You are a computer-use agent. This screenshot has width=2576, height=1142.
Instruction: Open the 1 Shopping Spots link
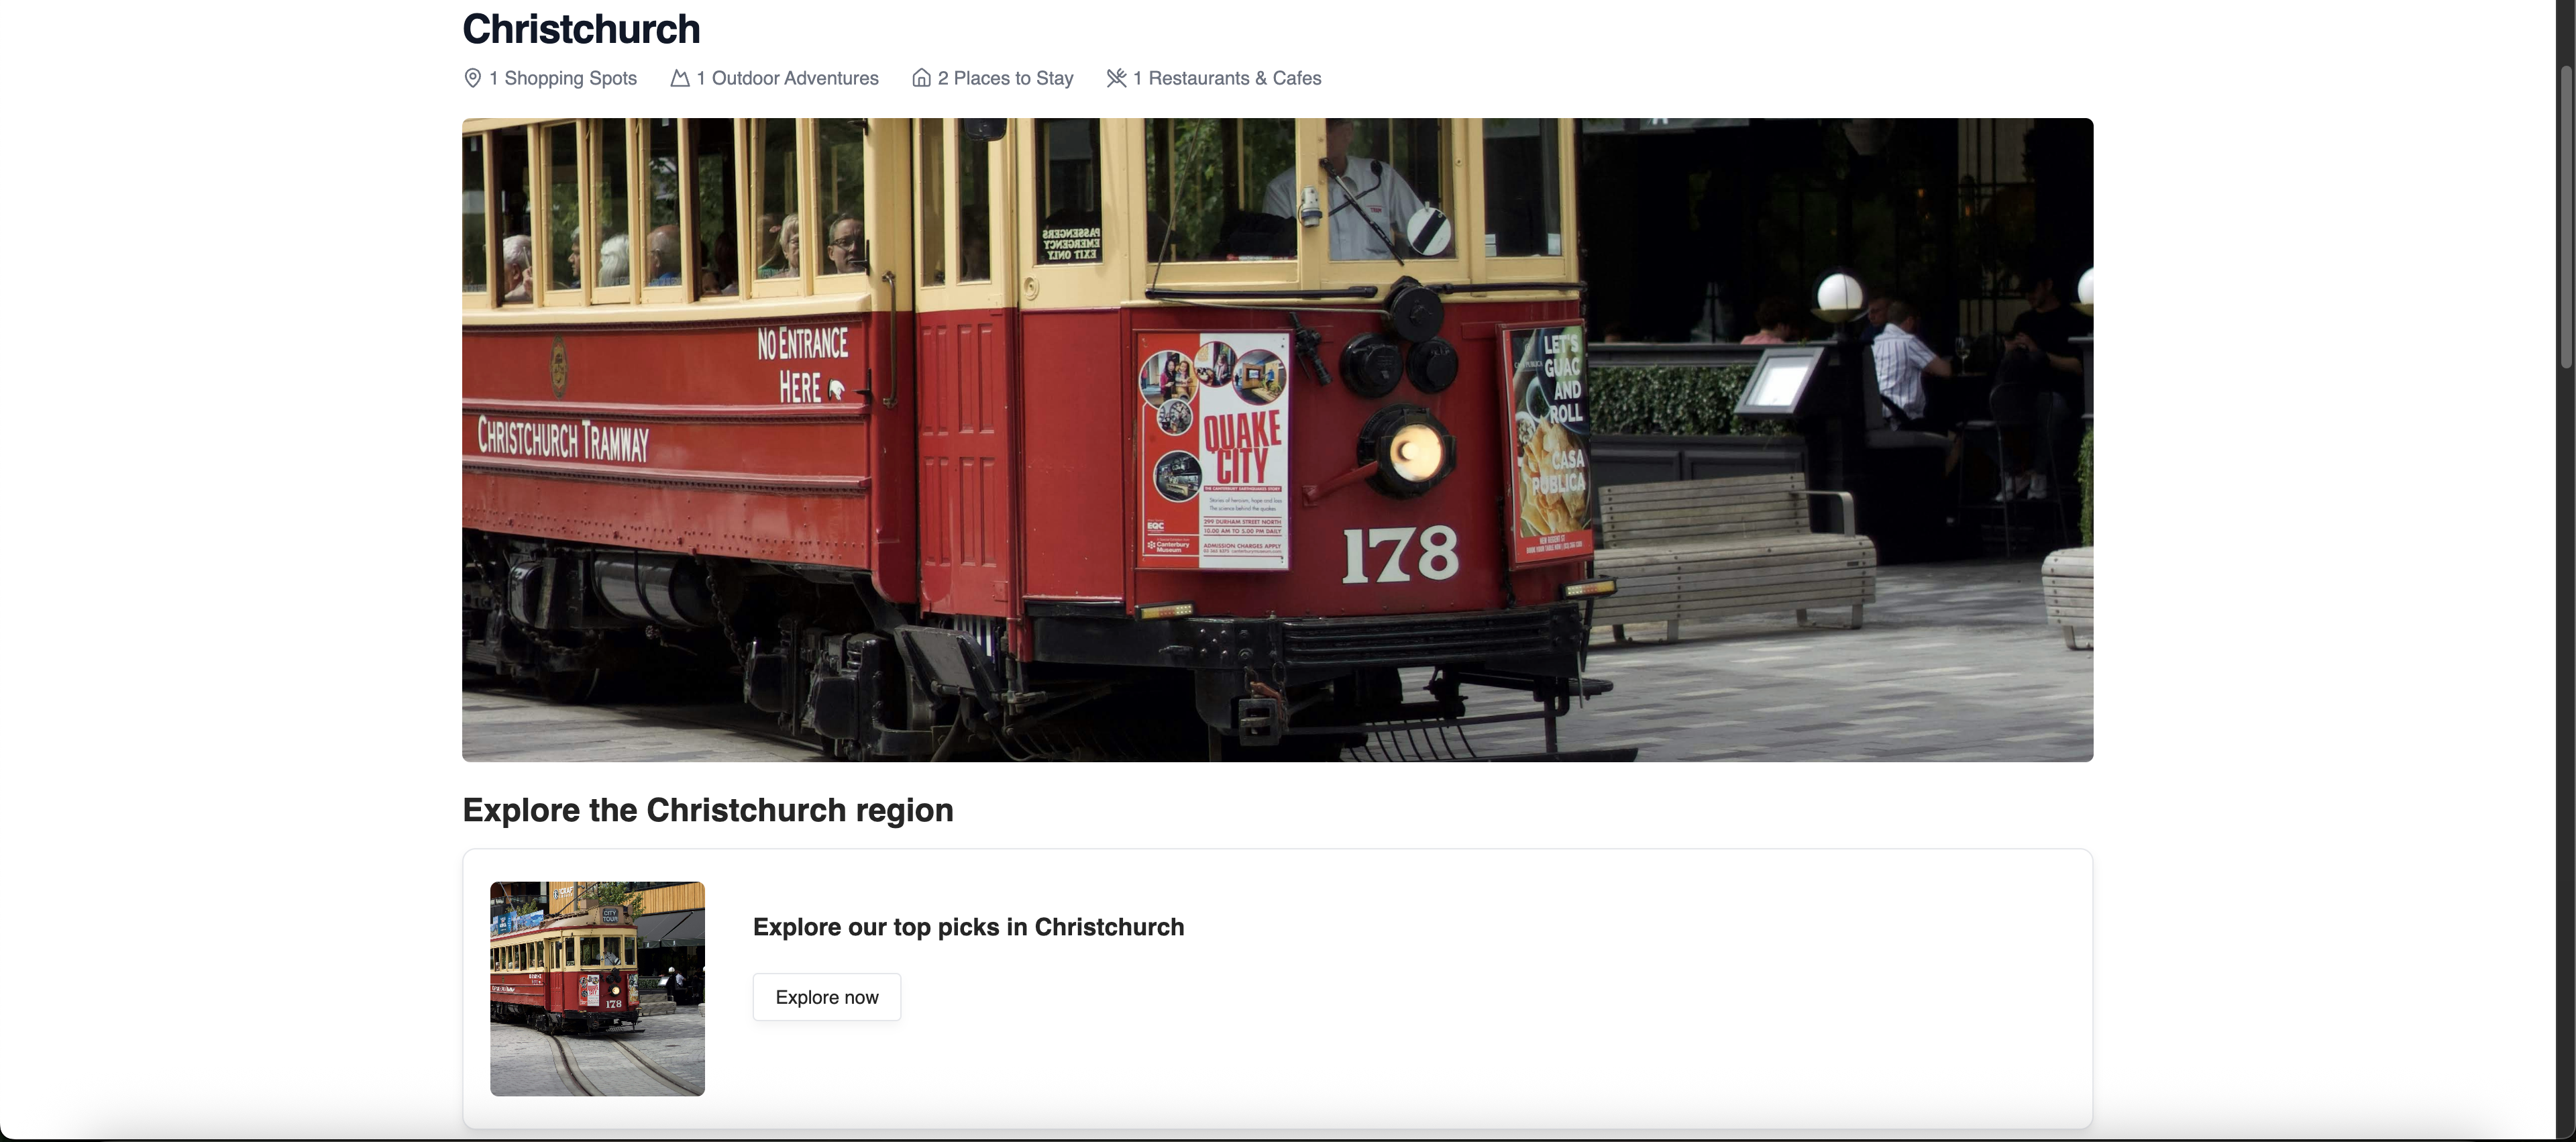pyautogui.click(x=550, y=78)
